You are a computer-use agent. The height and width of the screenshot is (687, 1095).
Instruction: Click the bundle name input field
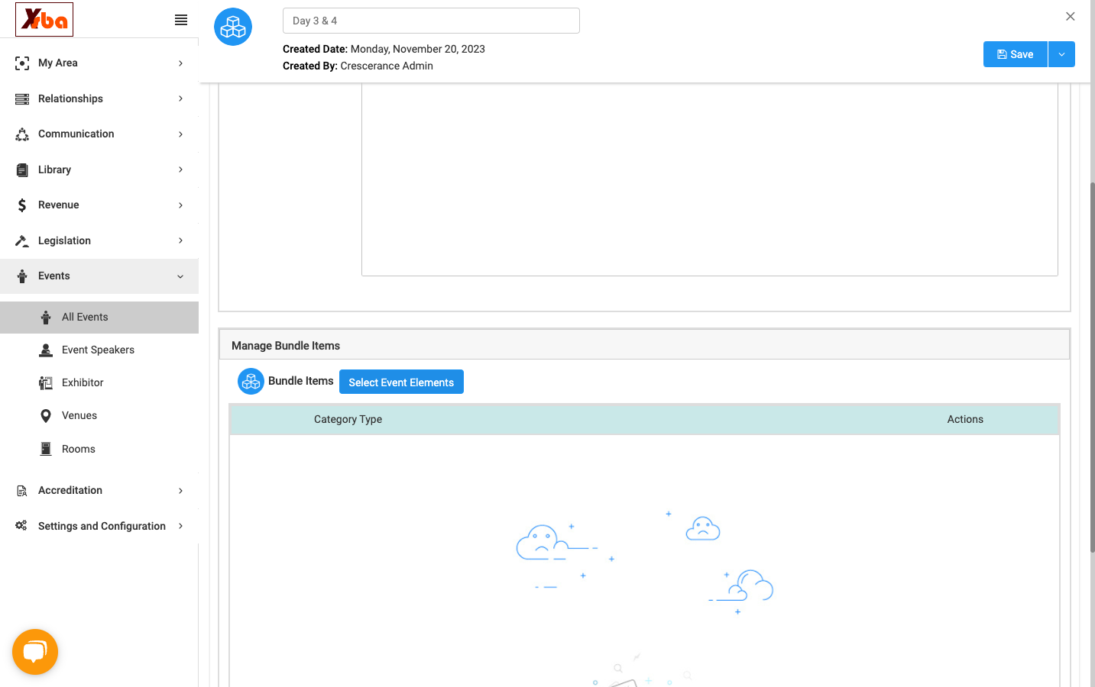tap(431, 21)
